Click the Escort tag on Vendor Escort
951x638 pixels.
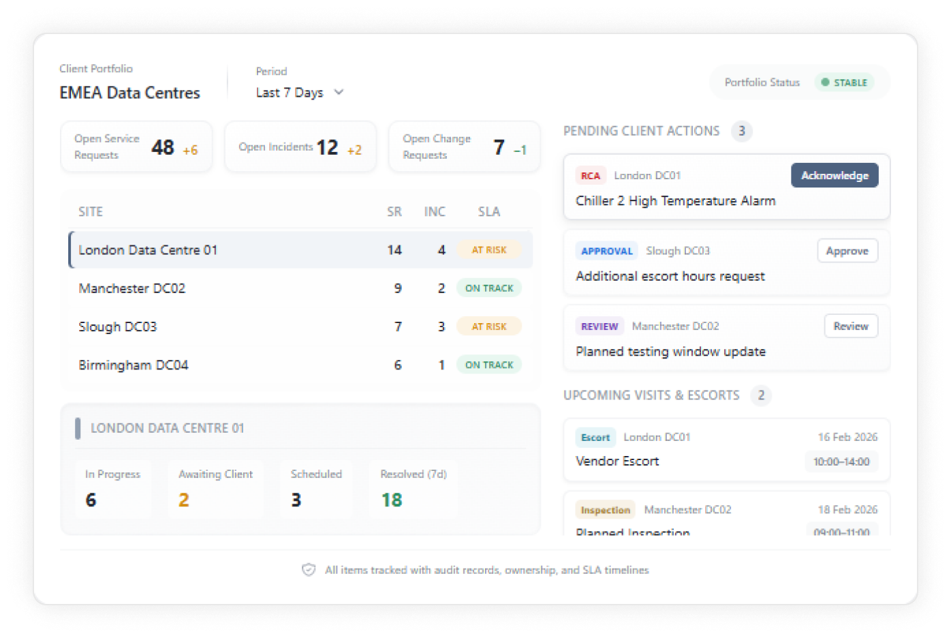[x=595, y=438]
